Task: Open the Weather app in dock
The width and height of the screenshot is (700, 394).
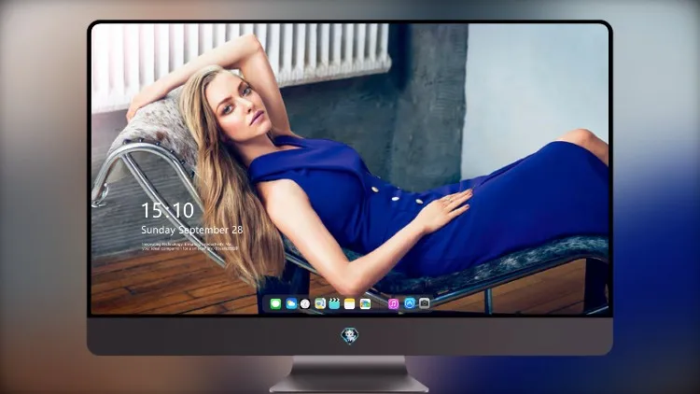Action: [x=291, y=304]
